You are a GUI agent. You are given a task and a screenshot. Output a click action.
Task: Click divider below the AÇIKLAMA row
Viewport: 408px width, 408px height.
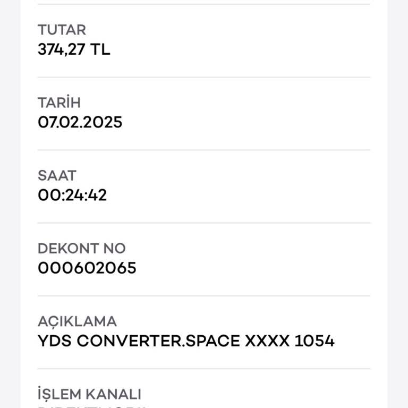(x=204, y=369)
